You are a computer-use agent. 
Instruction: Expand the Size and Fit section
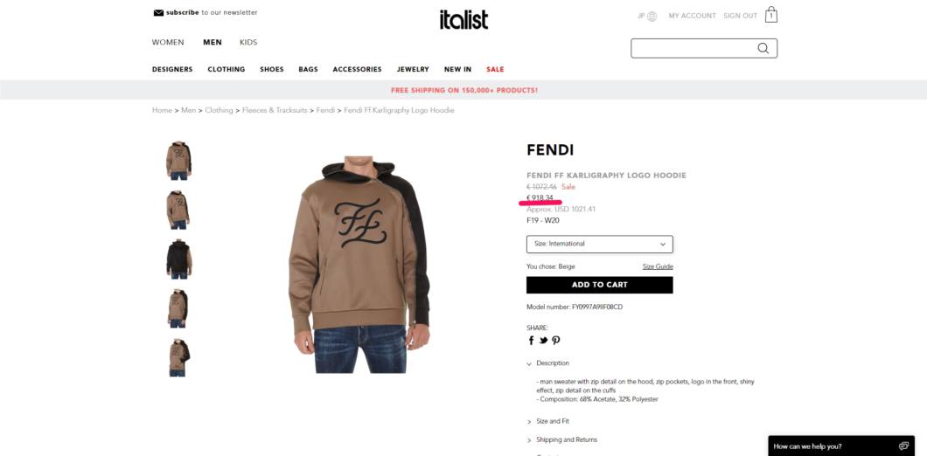pos(548,421)
